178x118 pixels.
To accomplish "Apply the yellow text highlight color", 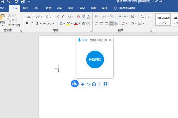I will pos(68,24).
